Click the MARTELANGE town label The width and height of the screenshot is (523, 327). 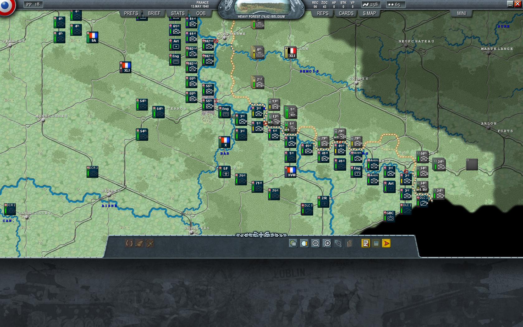coord(497,49)
